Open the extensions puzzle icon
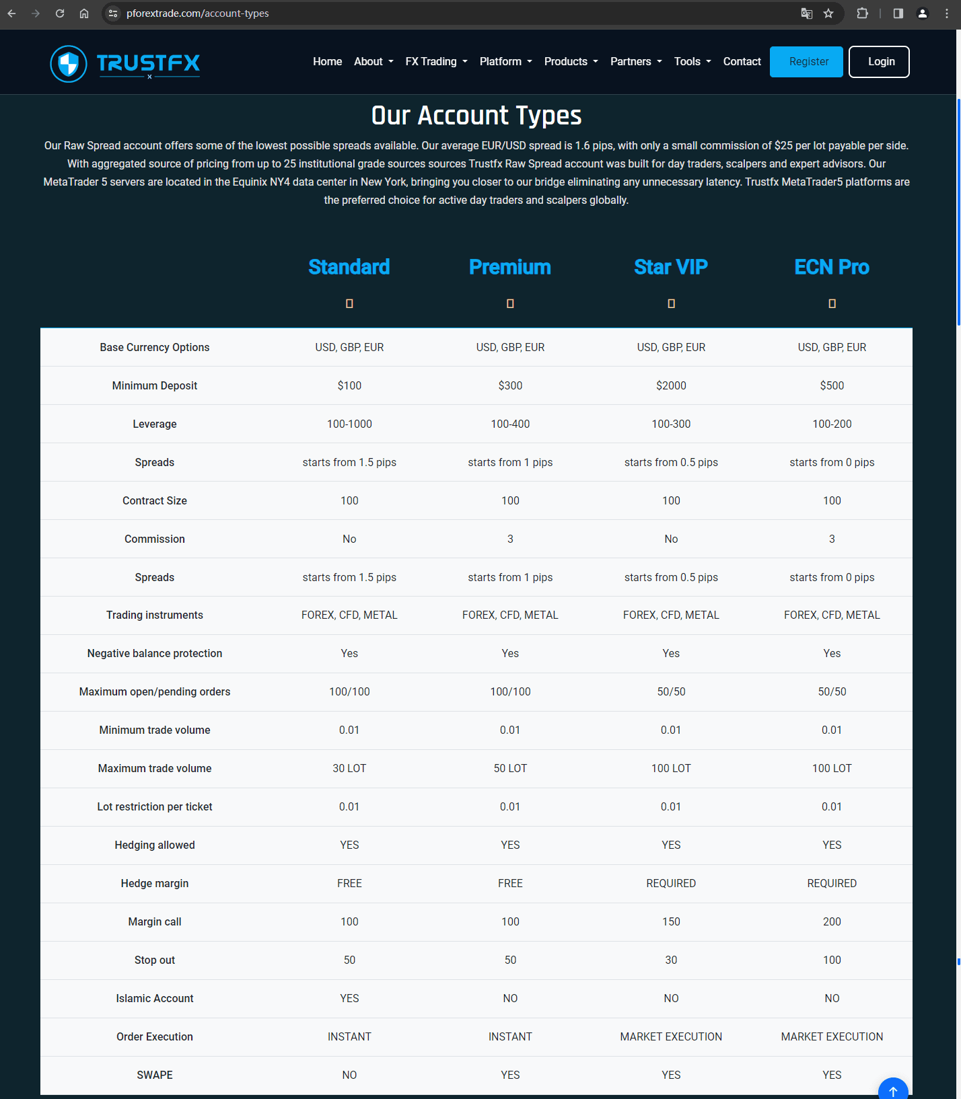Image resolution: width=961 pixels, height=1099 pixels. tap(862, 13)
